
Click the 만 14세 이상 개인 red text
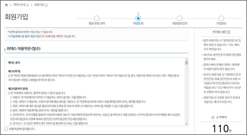[51, 37]
